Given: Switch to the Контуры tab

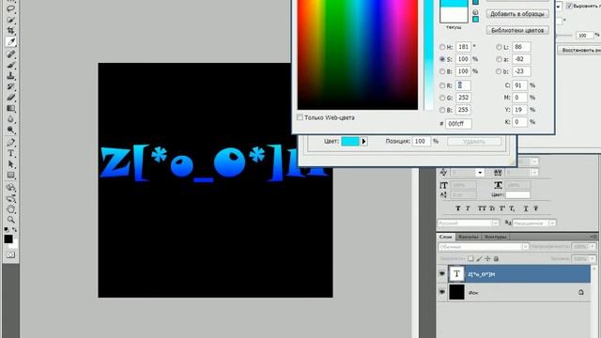Looking at the screenshot, I should (496, 237).
